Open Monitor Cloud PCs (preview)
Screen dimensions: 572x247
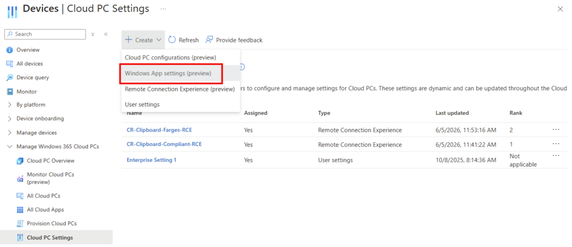click(x=50, y=178)
